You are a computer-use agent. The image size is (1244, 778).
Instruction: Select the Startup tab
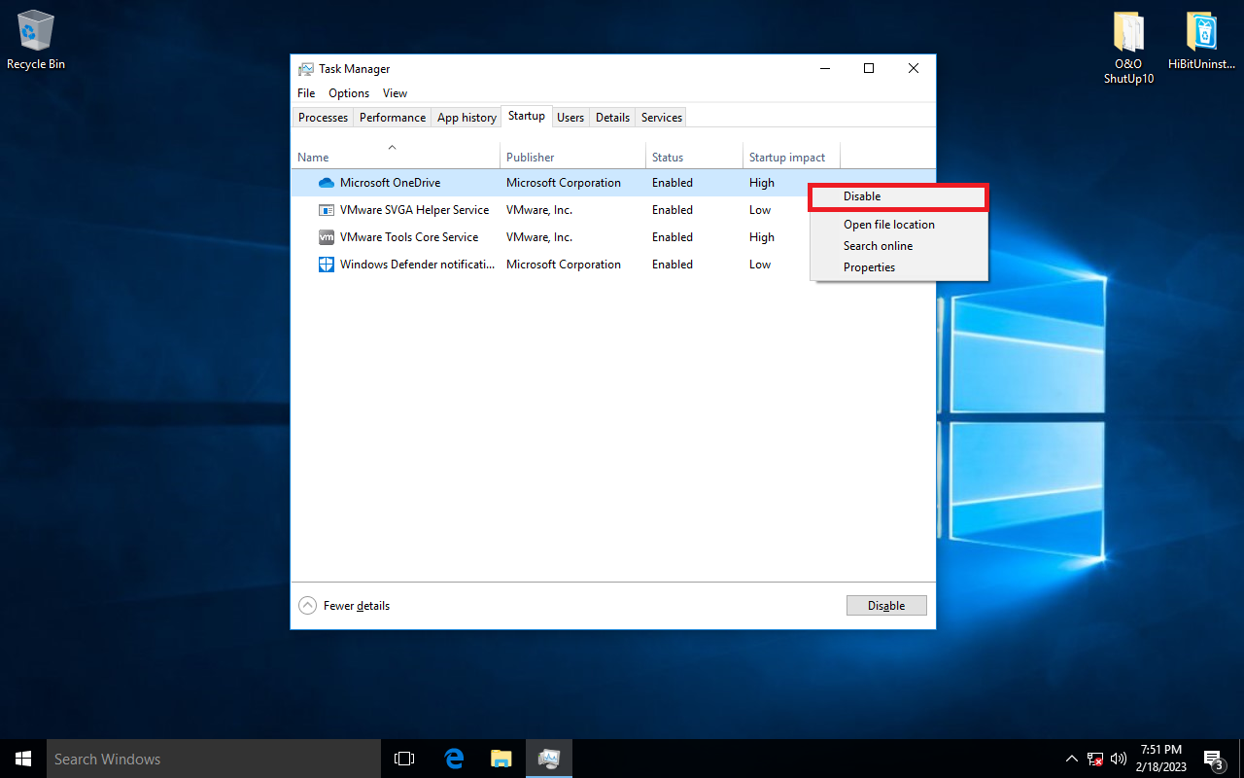pos(527,116)
